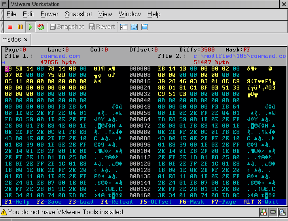Click the rightmost device status icon
Image resolution: width=288 pixels, height=221 pixels.
click(x=282, y=212)
